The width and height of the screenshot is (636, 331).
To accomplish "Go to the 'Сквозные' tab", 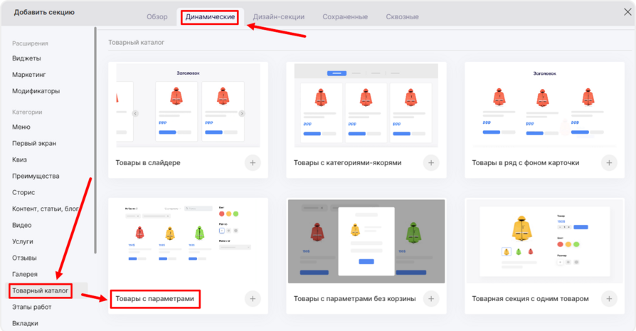I will tap(402, 16).
